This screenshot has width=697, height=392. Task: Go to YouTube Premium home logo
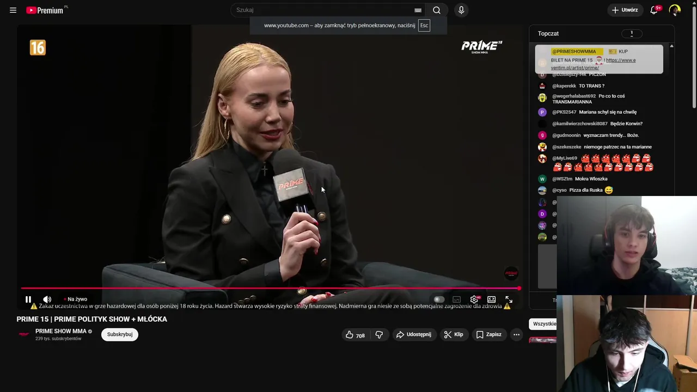tap(45, 10)
